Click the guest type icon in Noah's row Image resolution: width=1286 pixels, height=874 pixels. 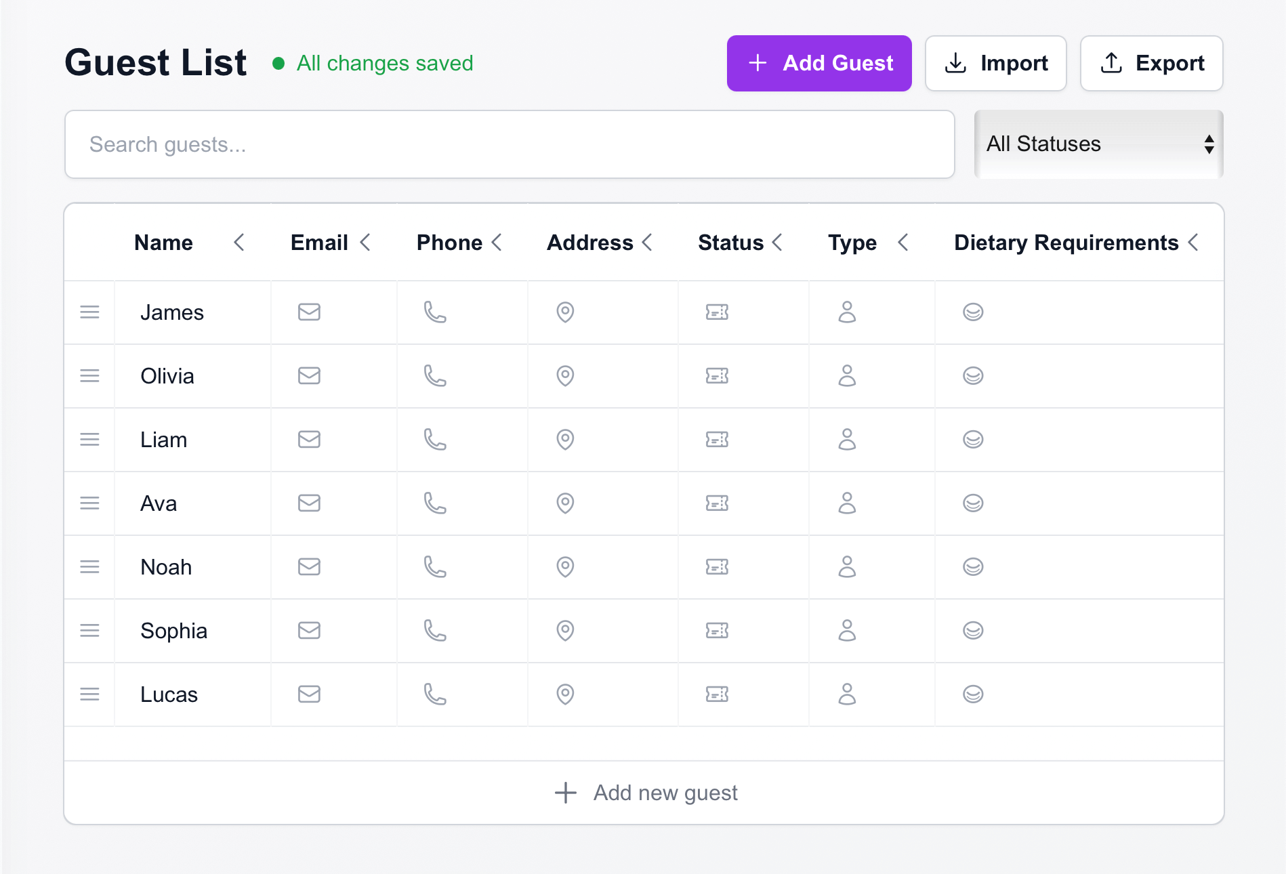click(x=847, y=567)
